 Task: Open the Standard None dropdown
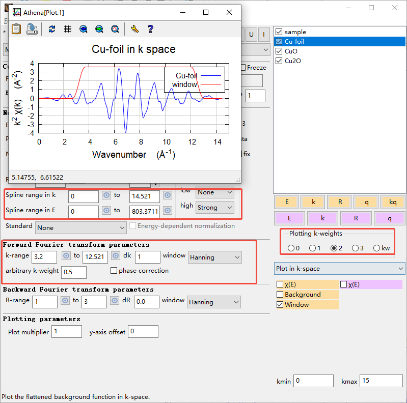pyautogui.click(x=80, y=227)
